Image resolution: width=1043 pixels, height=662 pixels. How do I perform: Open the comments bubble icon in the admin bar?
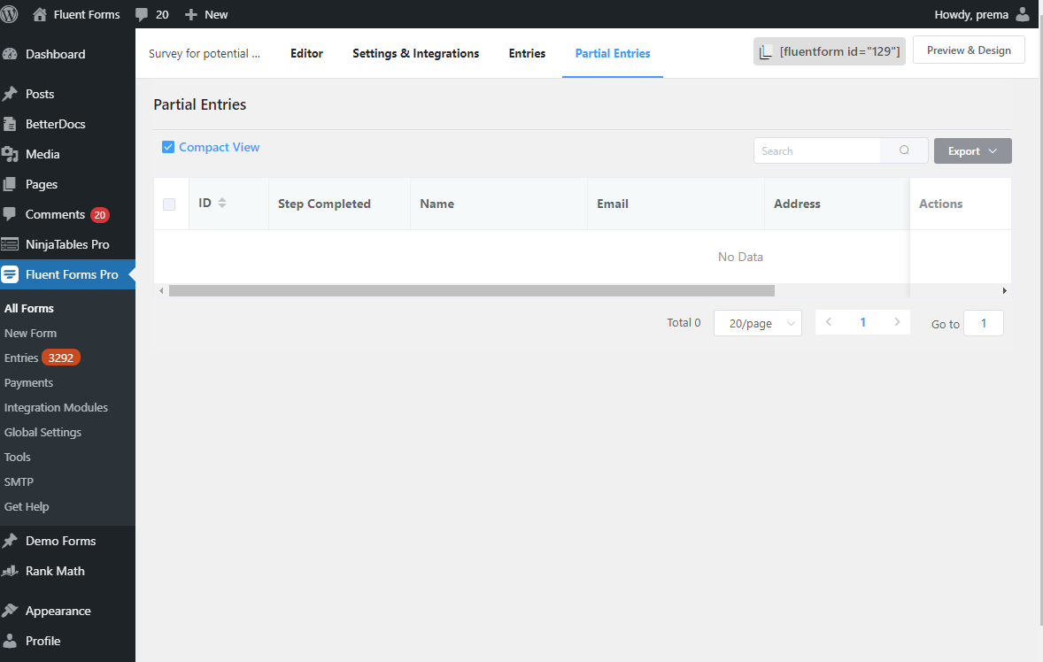coord(141,15)
